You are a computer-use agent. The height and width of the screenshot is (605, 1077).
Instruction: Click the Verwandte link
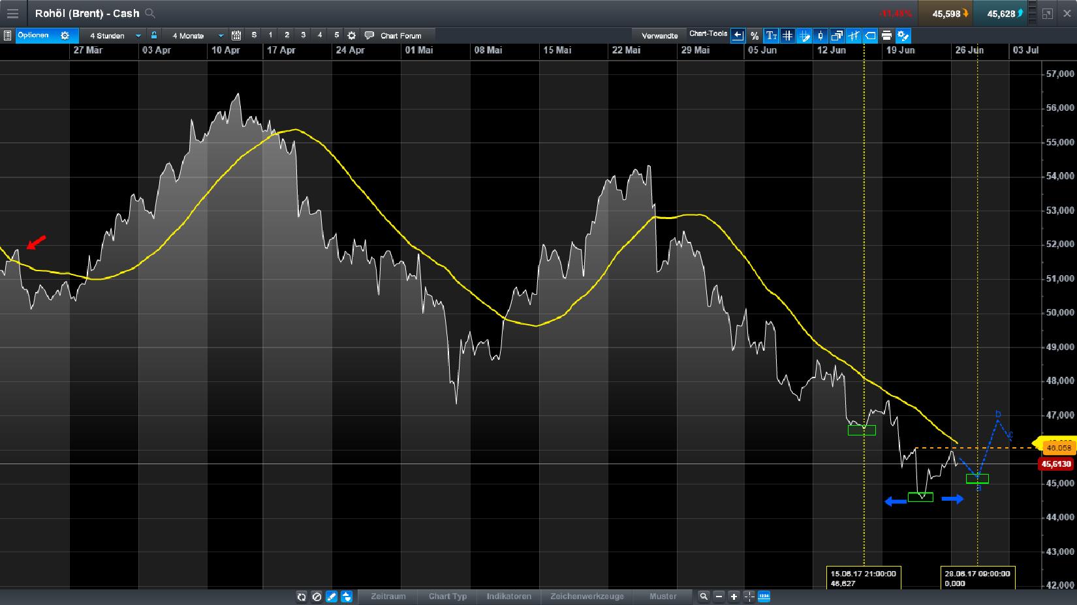pyautogui.click(x=659, y=36)
